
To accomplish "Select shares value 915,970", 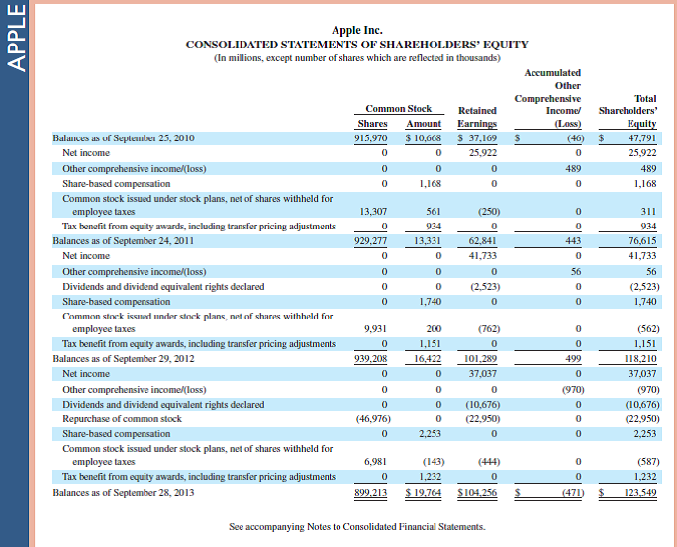I will pos(371,138).
